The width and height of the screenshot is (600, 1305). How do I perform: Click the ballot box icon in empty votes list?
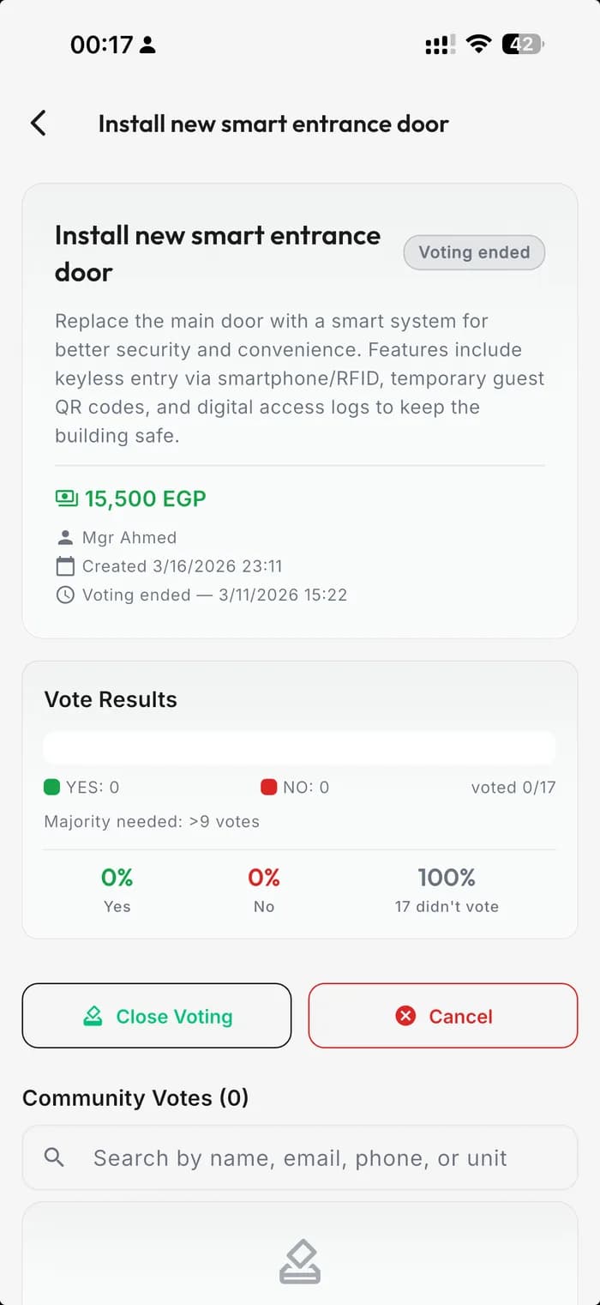coord(300,1263)
